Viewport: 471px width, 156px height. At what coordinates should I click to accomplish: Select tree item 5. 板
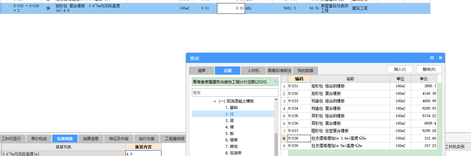click(x=229, y=134)
